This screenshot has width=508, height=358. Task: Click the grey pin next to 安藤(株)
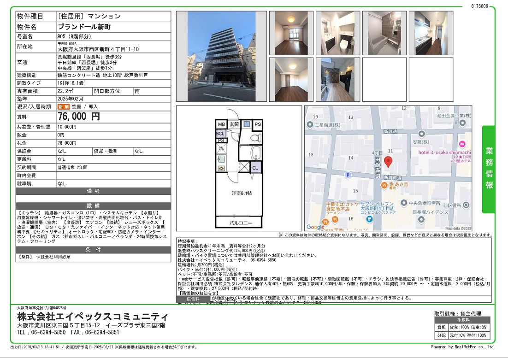[x=421, y=134]
